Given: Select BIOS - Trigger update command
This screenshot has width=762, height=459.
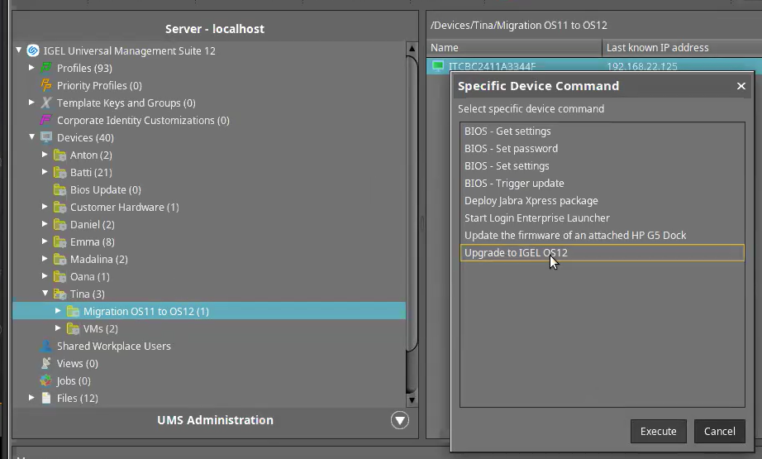Looking at the screenshot, I should click(x=602, y=184).
